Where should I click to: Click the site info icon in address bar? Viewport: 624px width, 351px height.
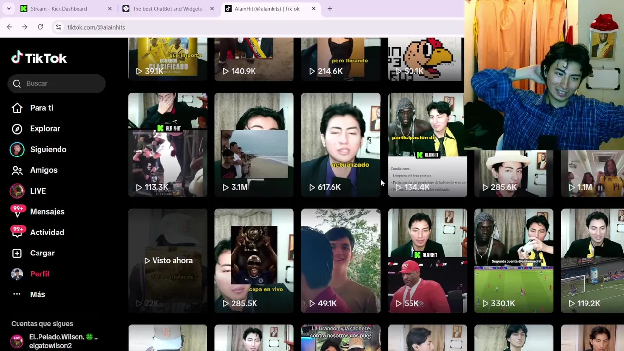click(x=58, y=27)
